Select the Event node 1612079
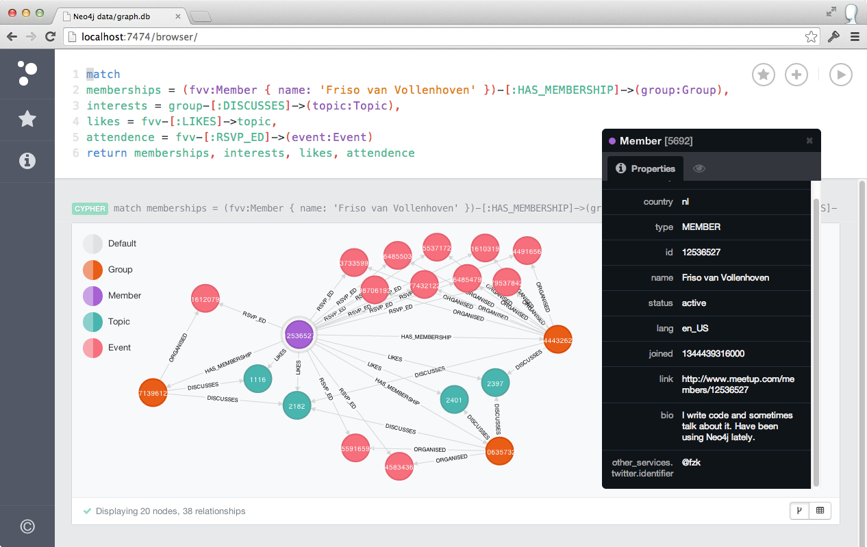The width and height of the screenshot is (867, 547). 205,299
